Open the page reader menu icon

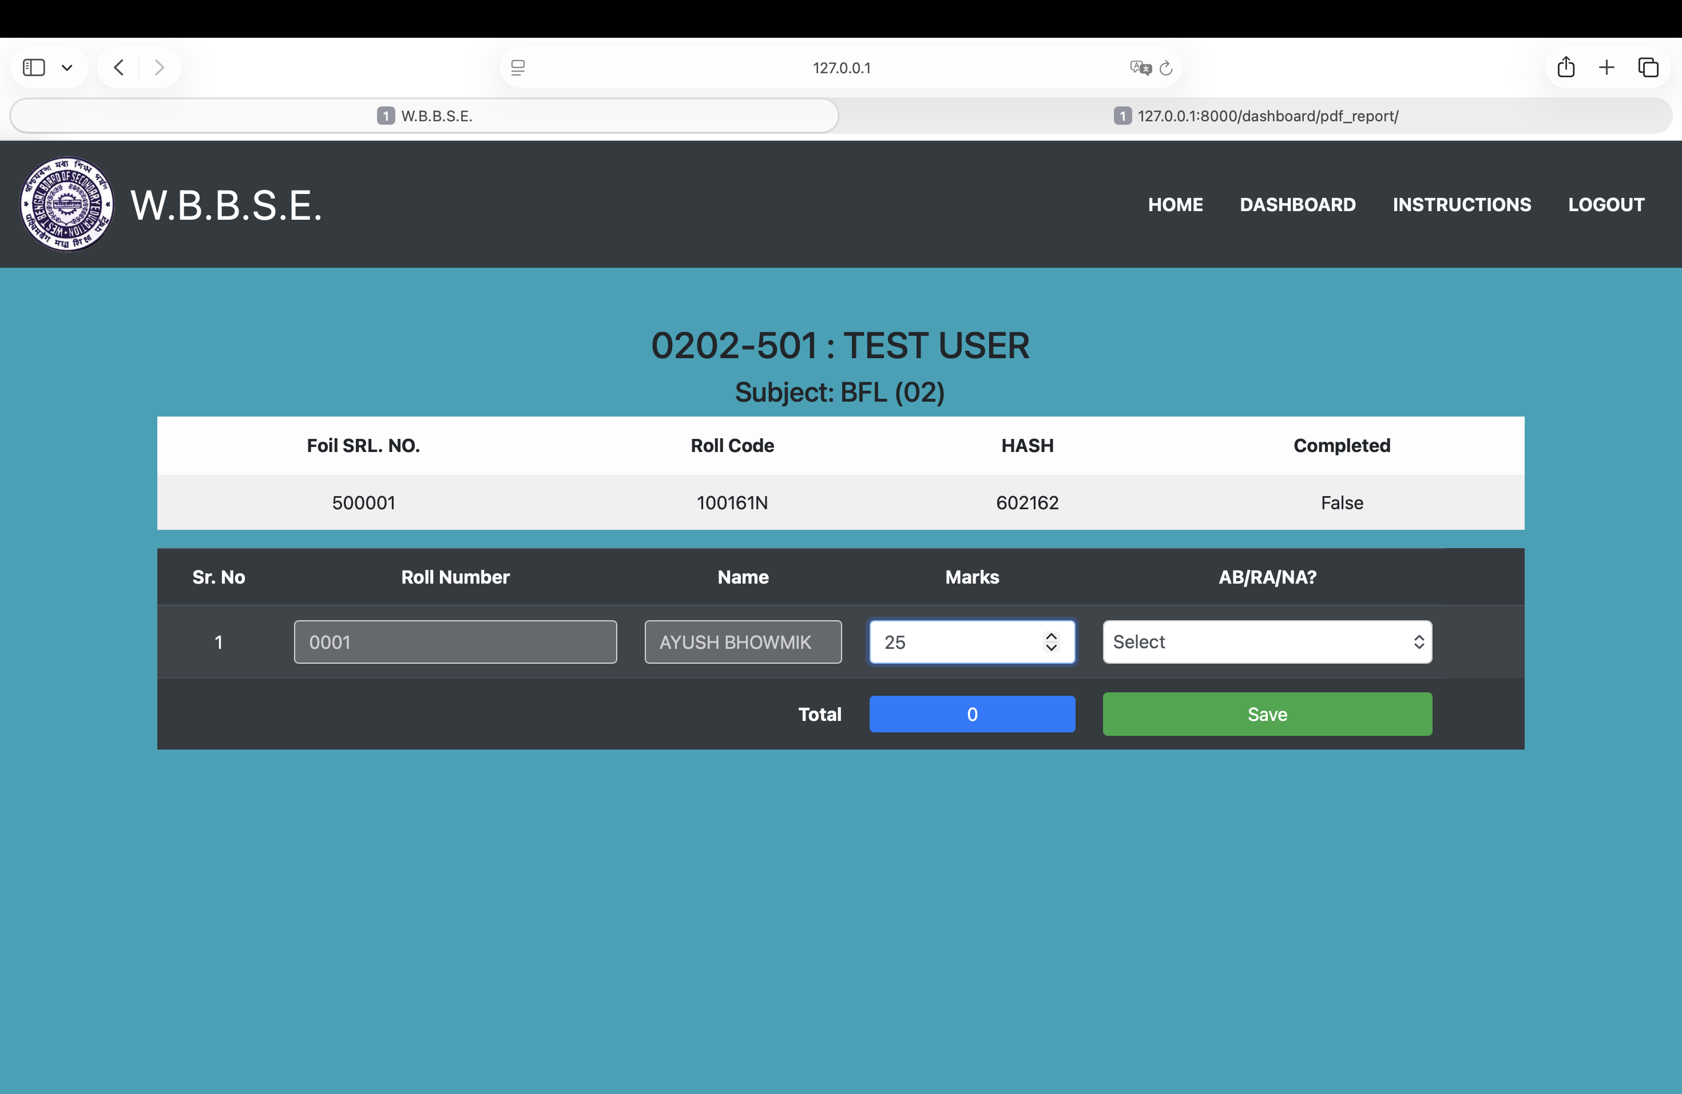click(x=518, y=68)
